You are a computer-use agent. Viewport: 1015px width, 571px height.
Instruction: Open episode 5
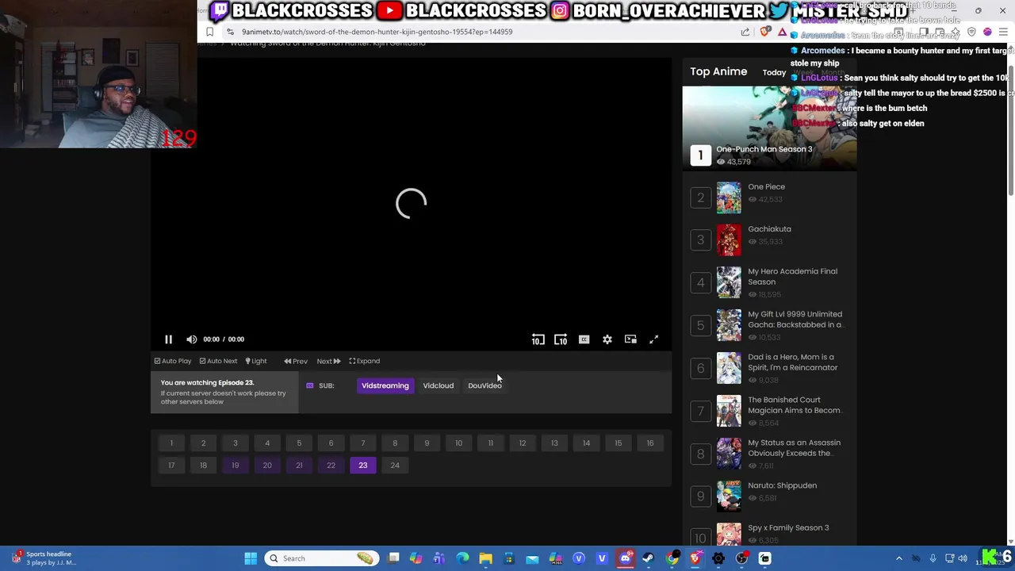(x=299, y=443)
